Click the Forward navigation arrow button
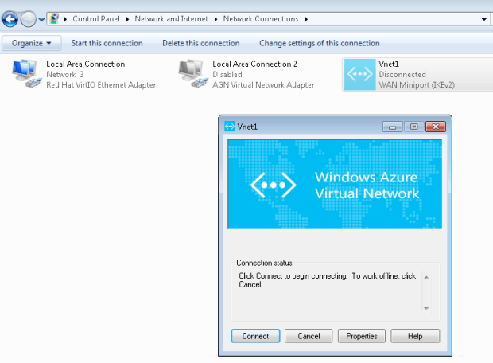 (29, 18)
